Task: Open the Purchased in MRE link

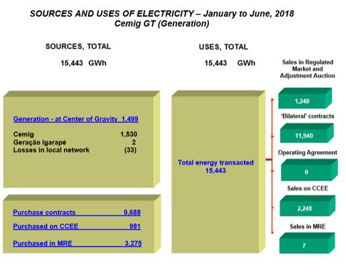Action: pyautogui.click(x=77, y=243)
